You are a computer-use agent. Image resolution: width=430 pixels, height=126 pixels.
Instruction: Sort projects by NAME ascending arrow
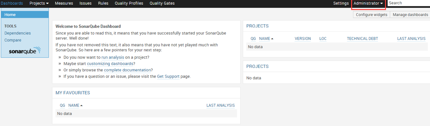[272, 39]
